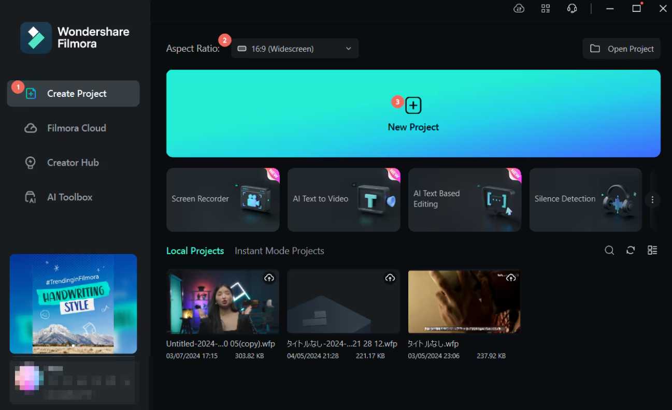Click the Open Project button

point(622,49)
